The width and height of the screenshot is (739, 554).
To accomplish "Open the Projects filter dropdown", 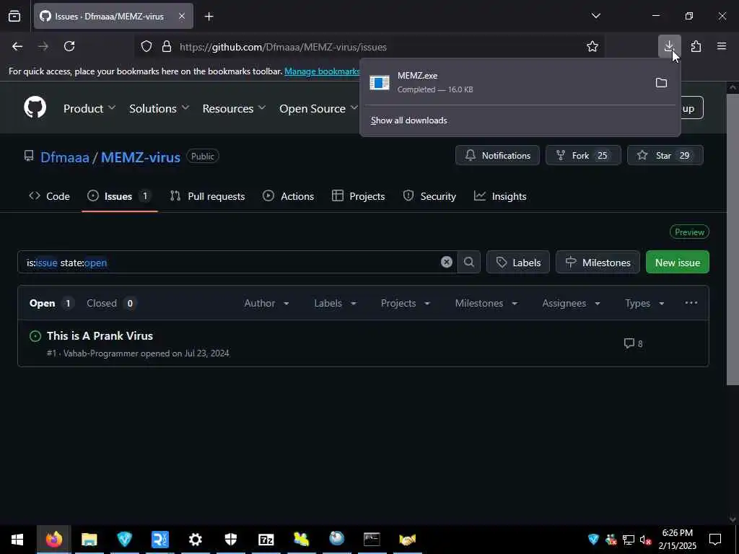I will tap(406, 303).
